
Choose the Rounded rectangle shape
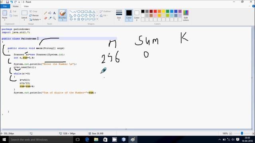pos(86,12)
